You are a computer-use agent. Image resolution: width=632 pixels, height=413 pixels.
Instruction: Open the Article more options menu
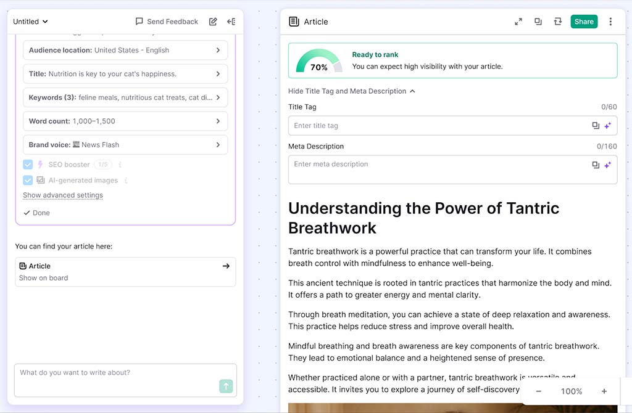pos(610,22)
